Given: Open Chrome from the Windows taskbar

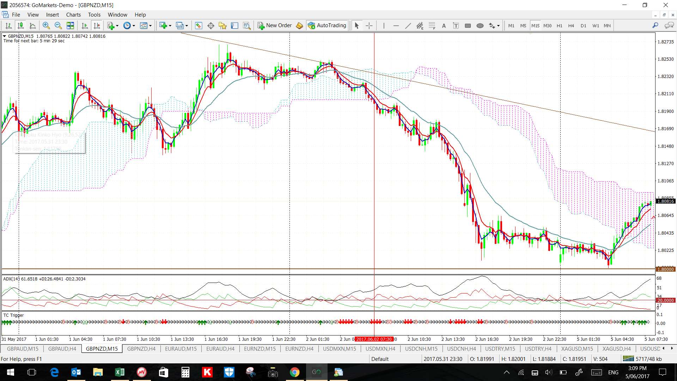Looking at the screenshot, I should pos(295,372).
